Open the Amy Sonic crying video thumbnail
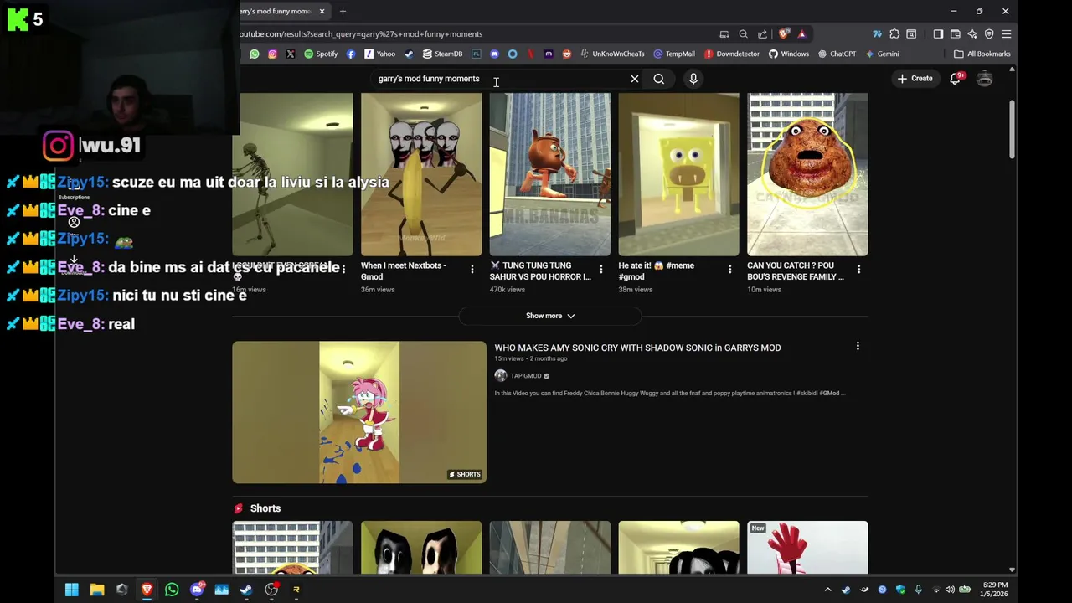1072x603 pixels. (x=359, y=412)
